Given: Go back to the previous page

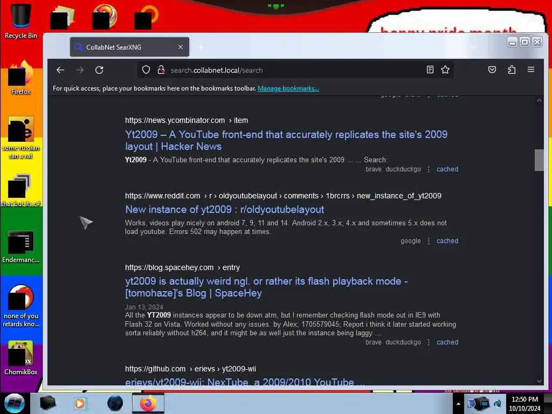Looking at the screenshot, I should click(60, 70).
